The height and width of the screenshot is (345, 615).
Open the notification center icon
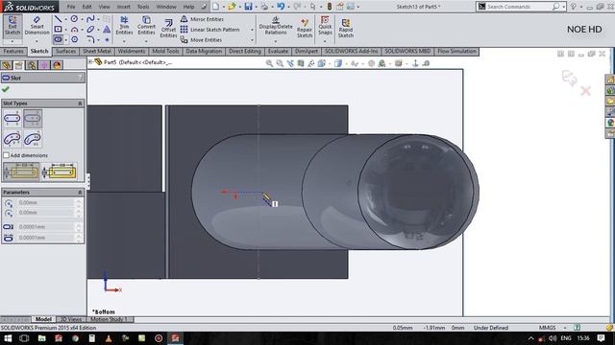601,338
